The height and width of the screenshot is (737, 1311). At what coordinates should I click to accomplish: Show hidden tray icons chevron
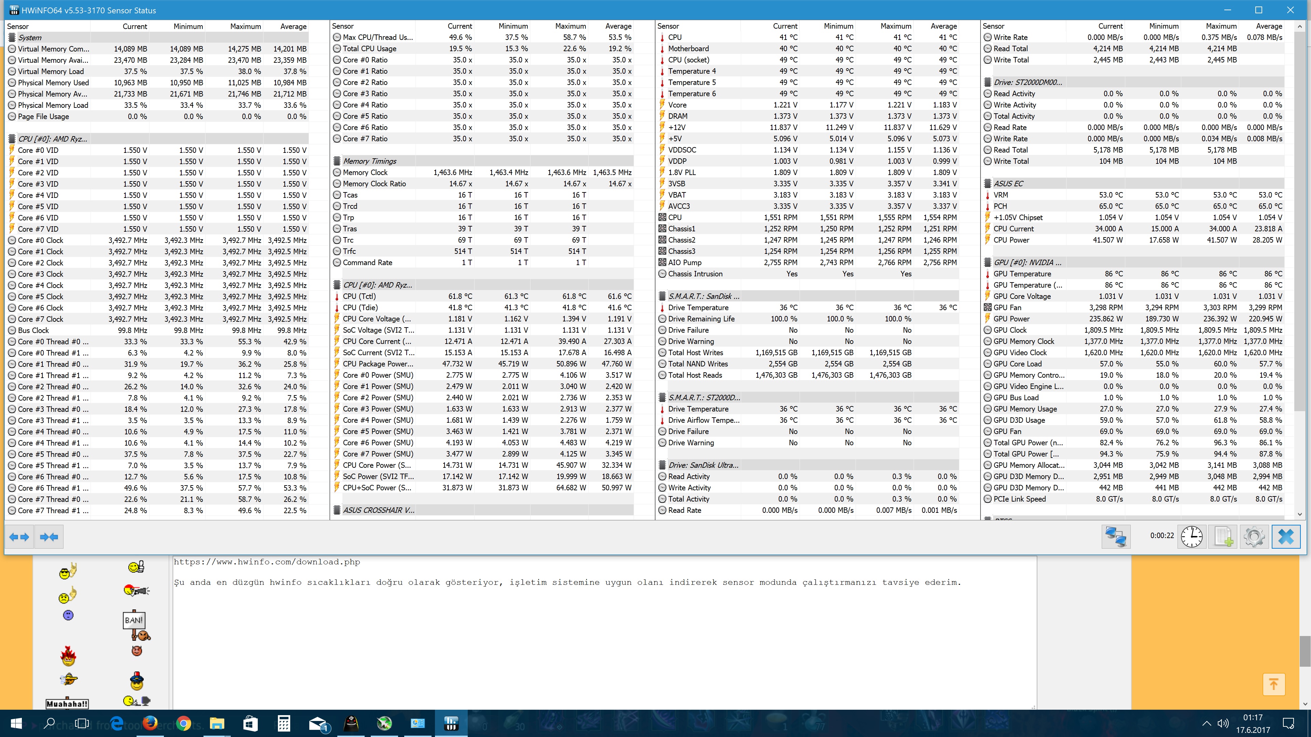[1206, 723]
